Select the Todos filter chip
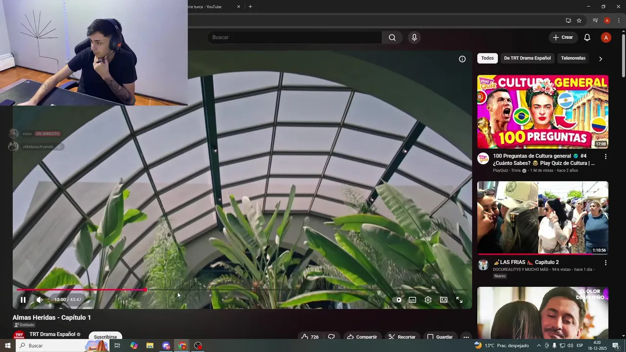Screen dimensions: 626x352 pyautogui.click(x=488, y=58)
